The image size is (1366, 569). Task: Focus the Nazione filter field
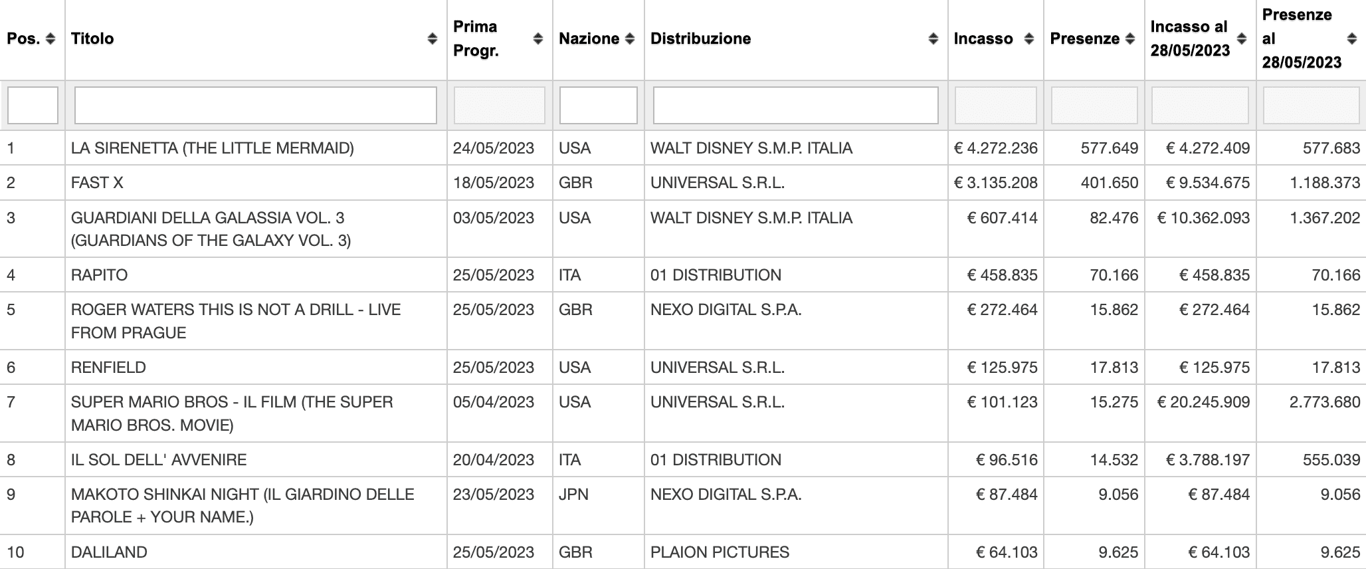(x=599, y=105)
